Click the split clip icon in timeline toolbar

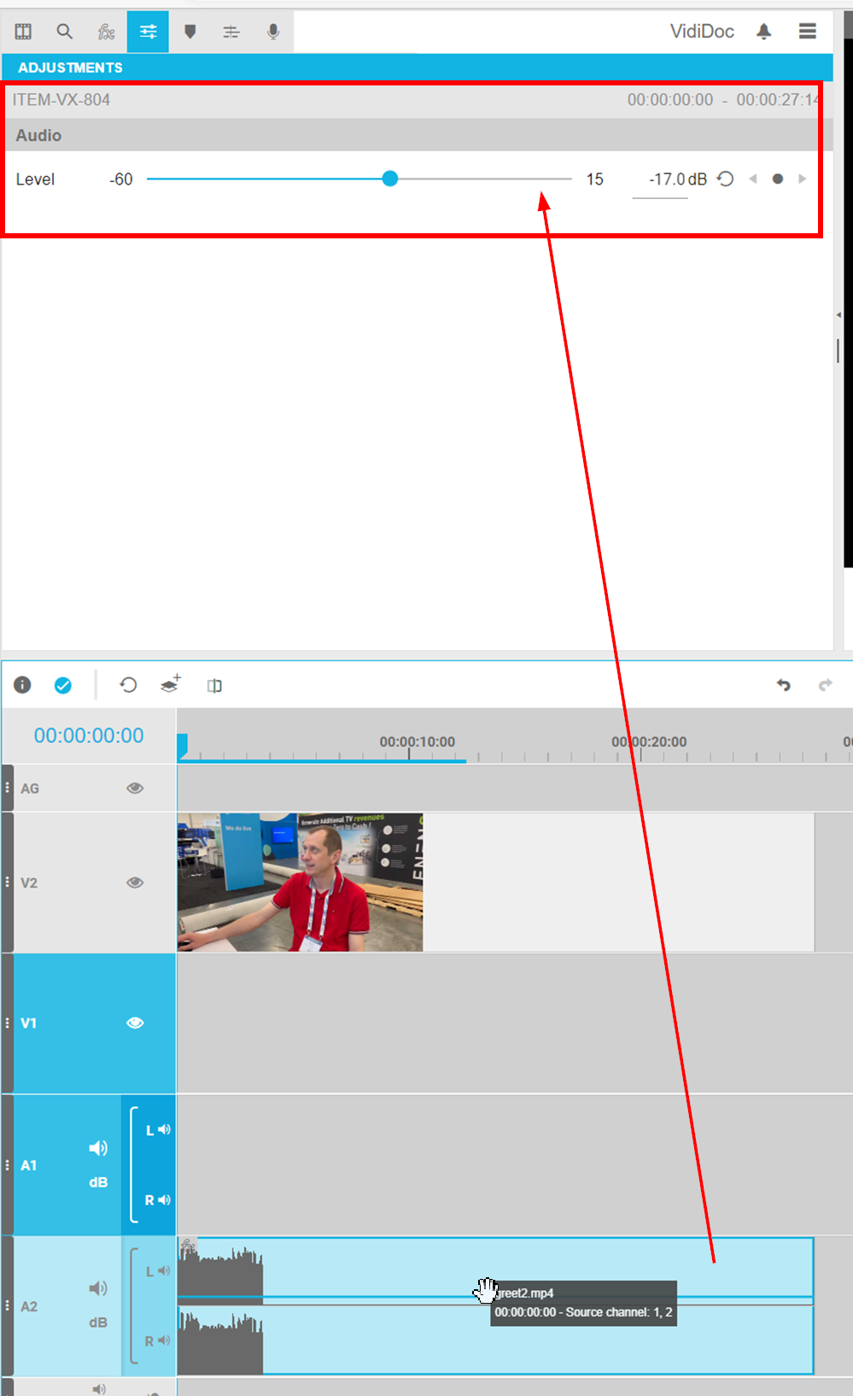point(214,685)
